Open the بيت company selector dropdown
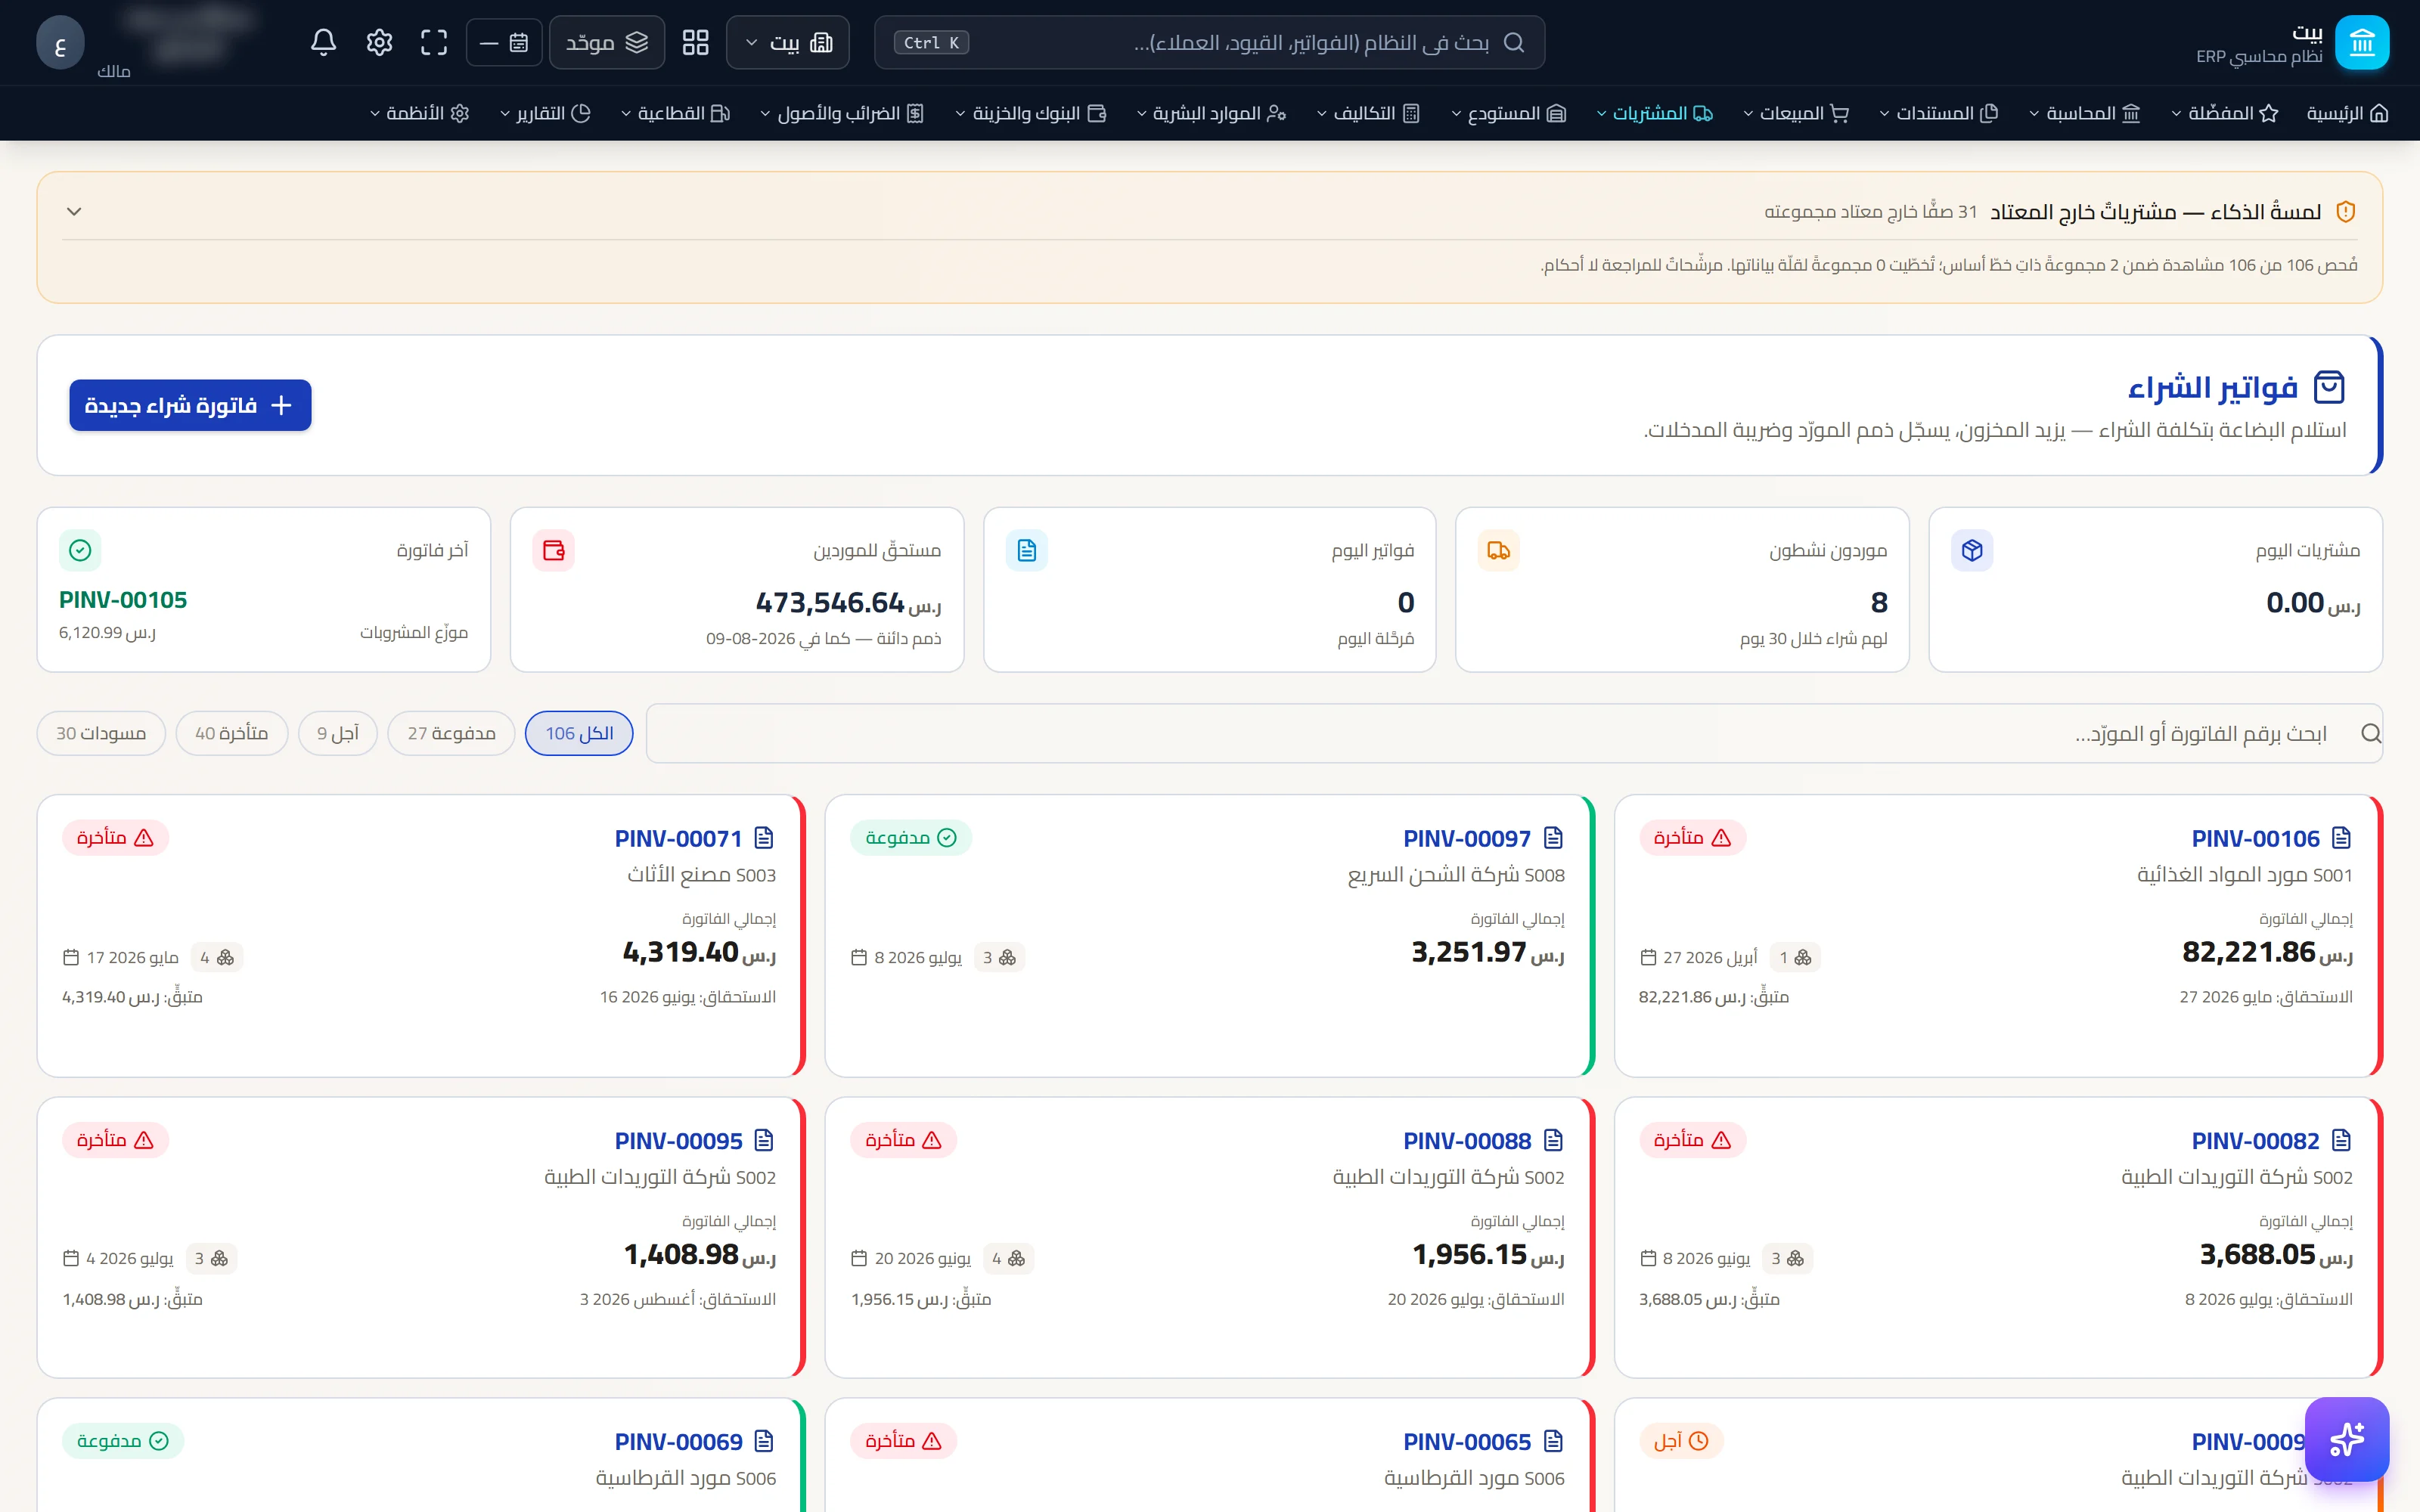The height and width of the screenshot is (1512, 2420). pyautogui.click(x=788, y=42)
